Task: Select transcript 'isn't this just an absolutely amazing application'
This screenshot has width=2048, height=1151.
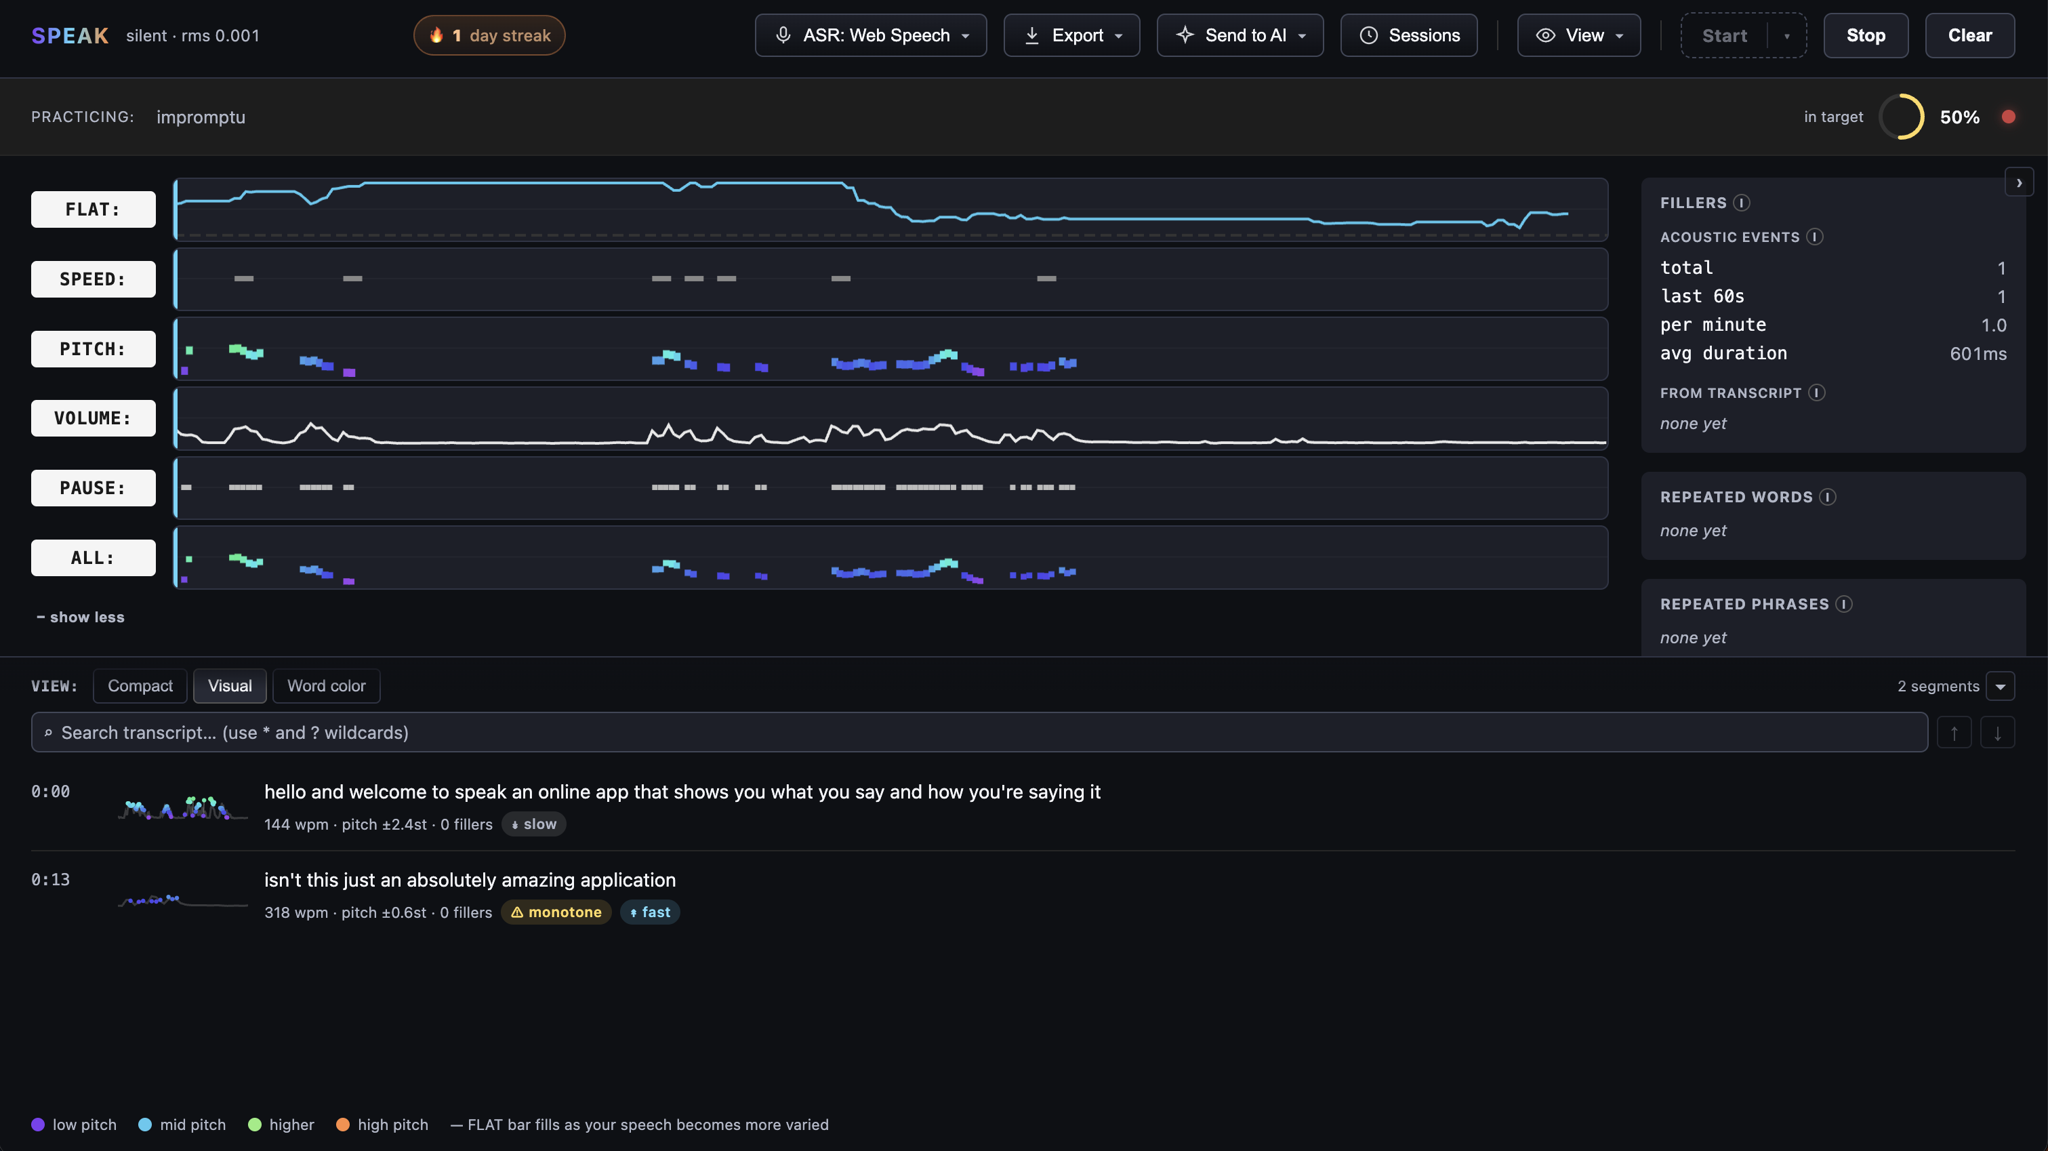Action: (470, 880)
